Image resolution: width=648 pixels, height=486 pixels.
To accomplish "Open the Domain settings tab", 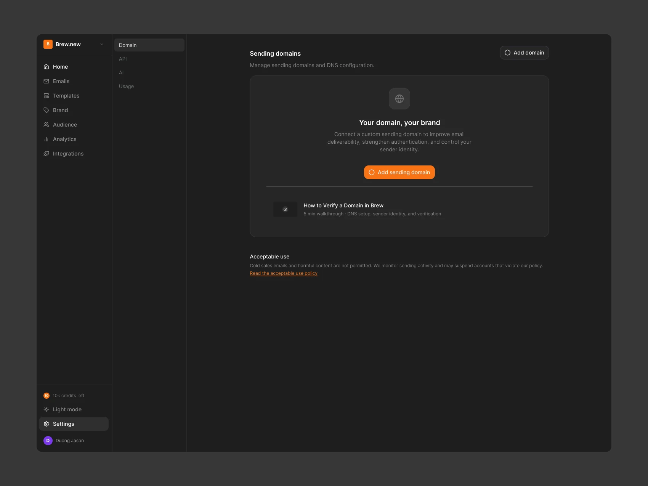I will (x=149, y=45).
